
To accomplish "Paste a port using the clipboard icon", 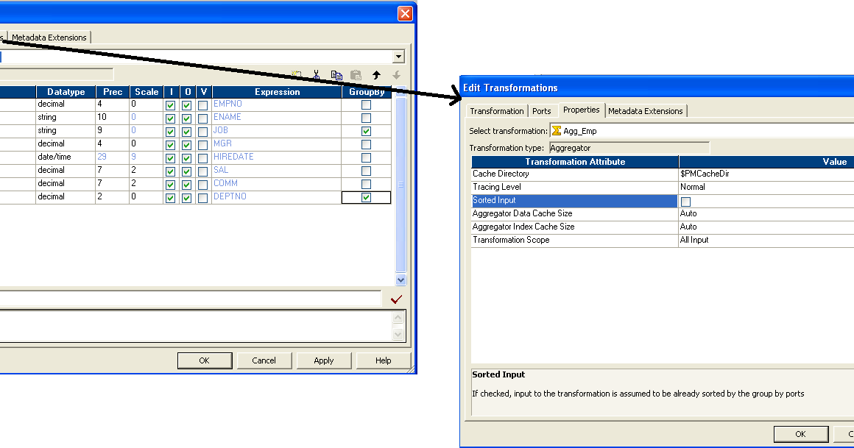I will 356,74.
